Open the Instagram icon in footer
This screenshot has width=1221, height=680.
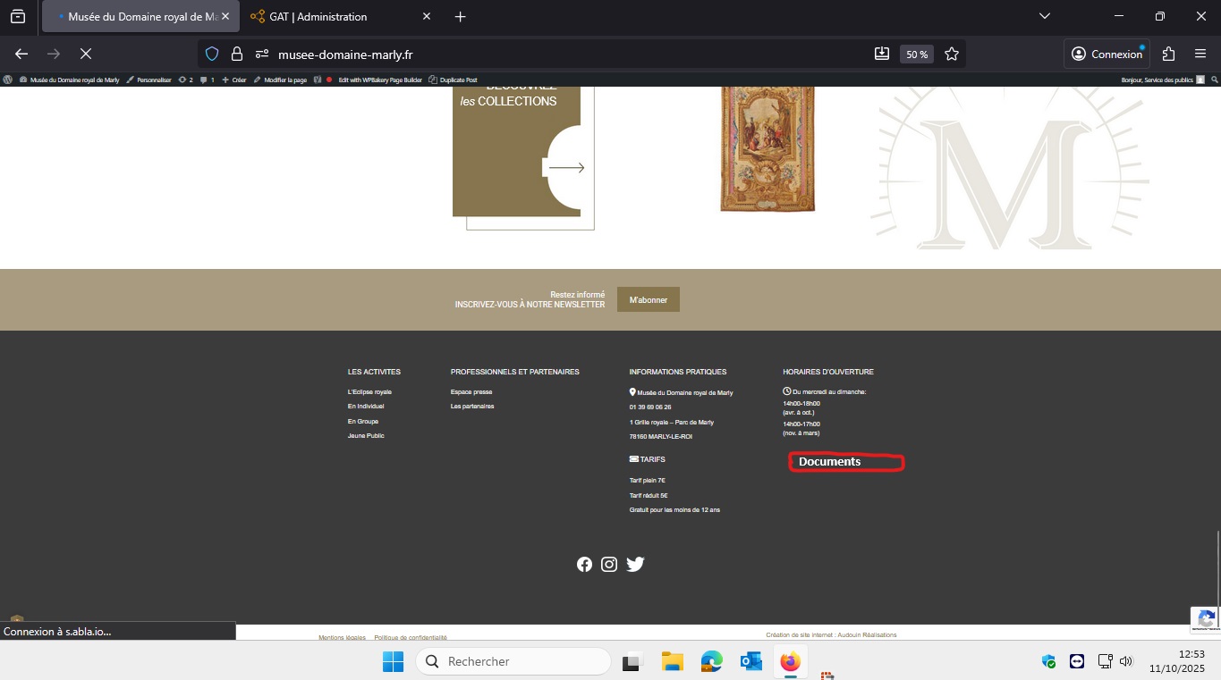[x=609, y=564]
